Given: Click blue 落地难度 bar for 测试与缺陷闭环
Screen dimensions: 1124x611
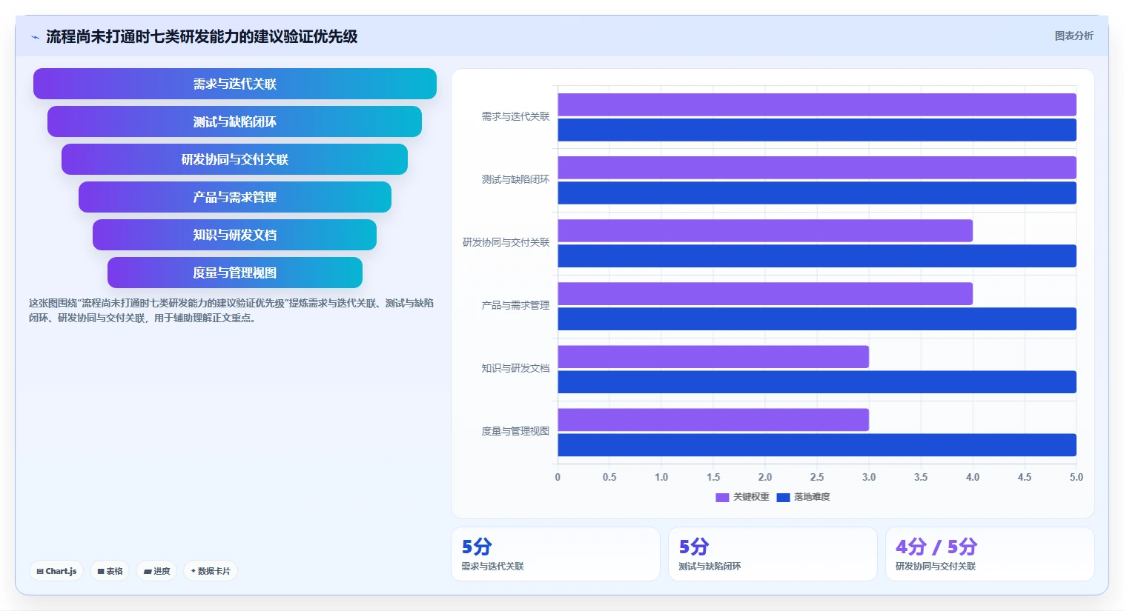Looking at the screenshot, I should (817, 193).
